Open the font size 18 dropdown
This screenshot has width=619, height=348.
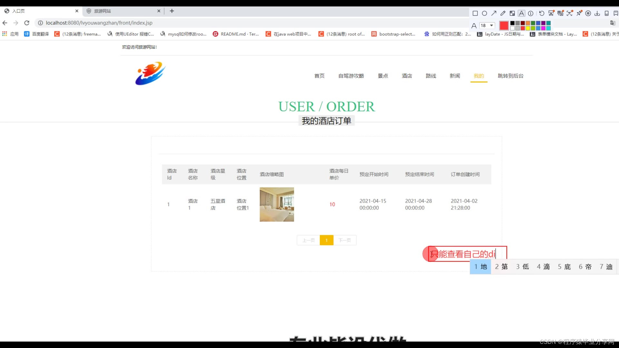pos(487,25)
